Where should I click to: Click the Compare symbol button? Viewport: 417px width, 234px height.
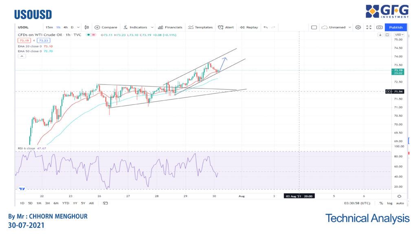tap(106, 27)
